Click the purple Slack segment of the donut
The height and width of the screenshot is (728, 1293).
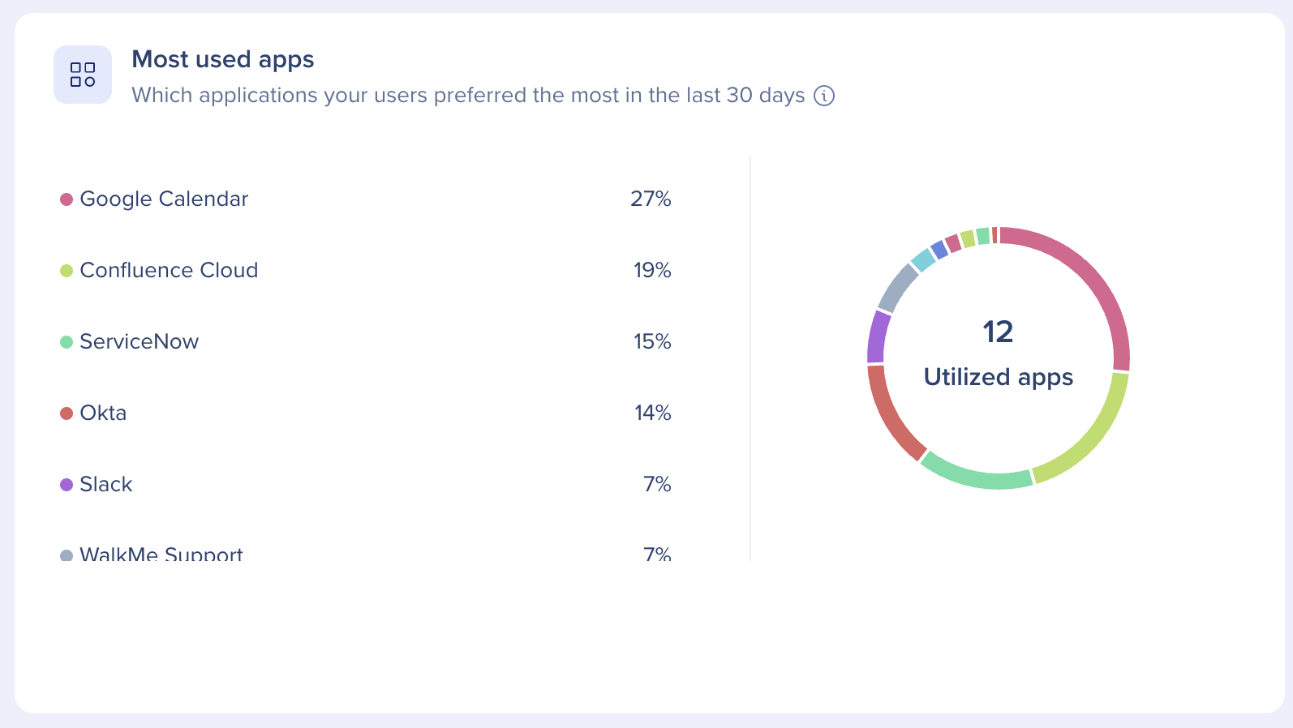[878, 337]
